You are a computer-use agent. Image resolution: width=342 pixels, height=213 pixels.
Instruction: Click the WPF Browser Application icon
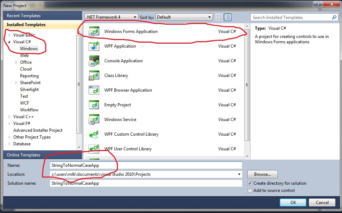click(x=94, y=90)
